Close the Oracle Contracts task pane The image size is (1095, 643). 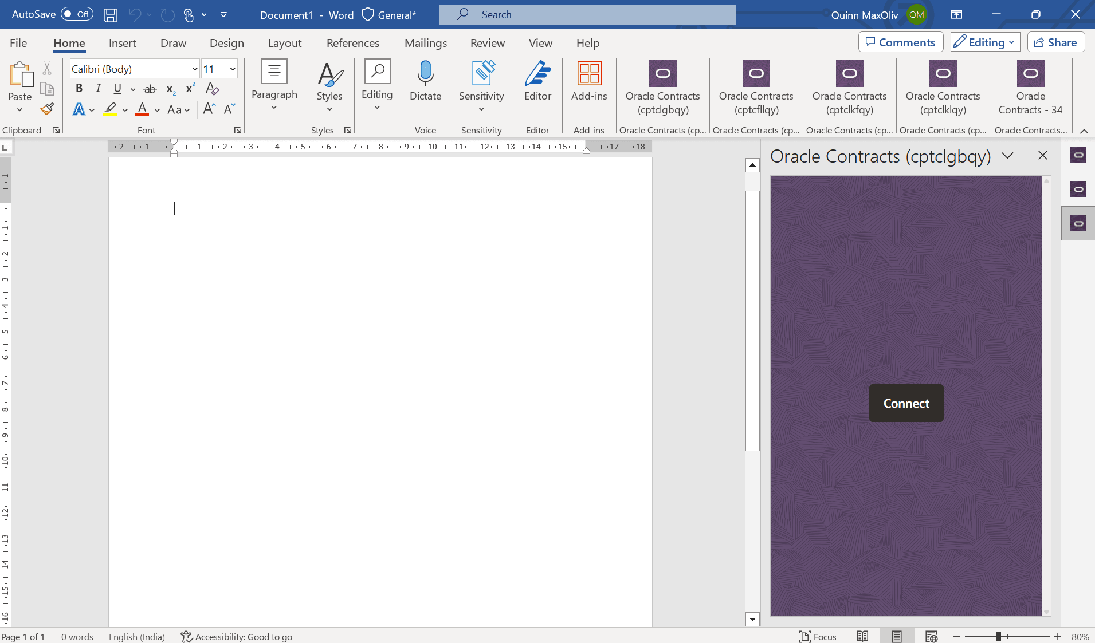[1043, 155]
